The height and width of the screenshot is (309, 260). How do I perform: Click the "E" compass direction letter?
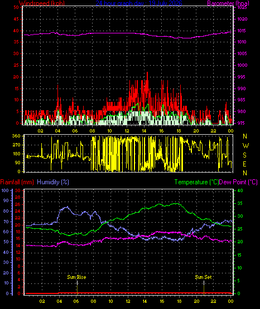coord(244,164)
